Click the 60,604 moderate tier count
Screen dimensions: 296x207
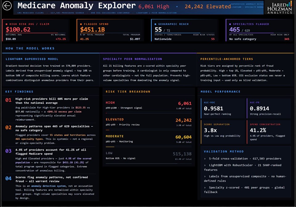183,137
